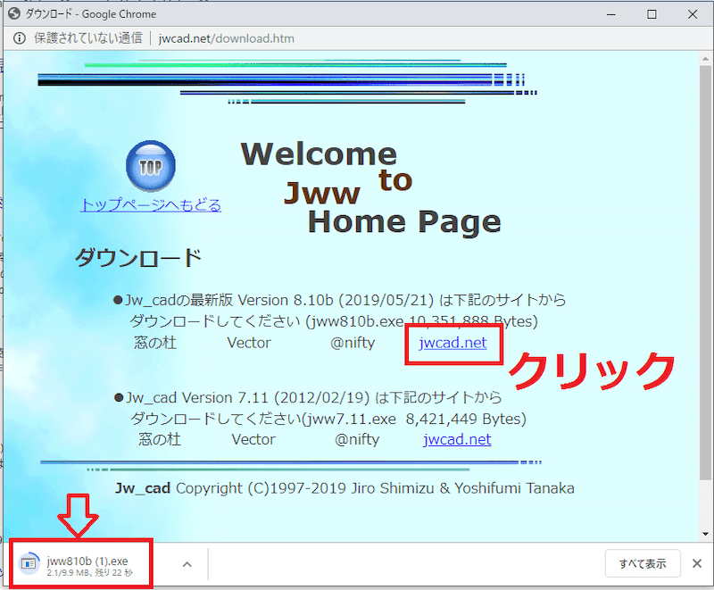Close the downloads bar with X
714x590 pixels.
click(x=697, y=564)
